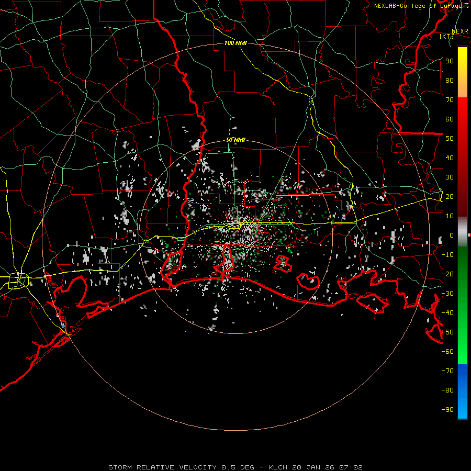
Task: Click the [KT] units label
Action: point(447,36)
